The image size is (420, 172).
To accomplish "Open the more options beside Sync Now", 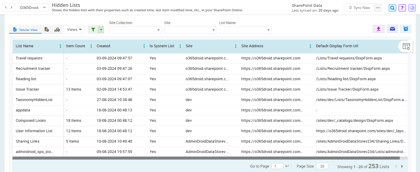I will pos(377,7).
